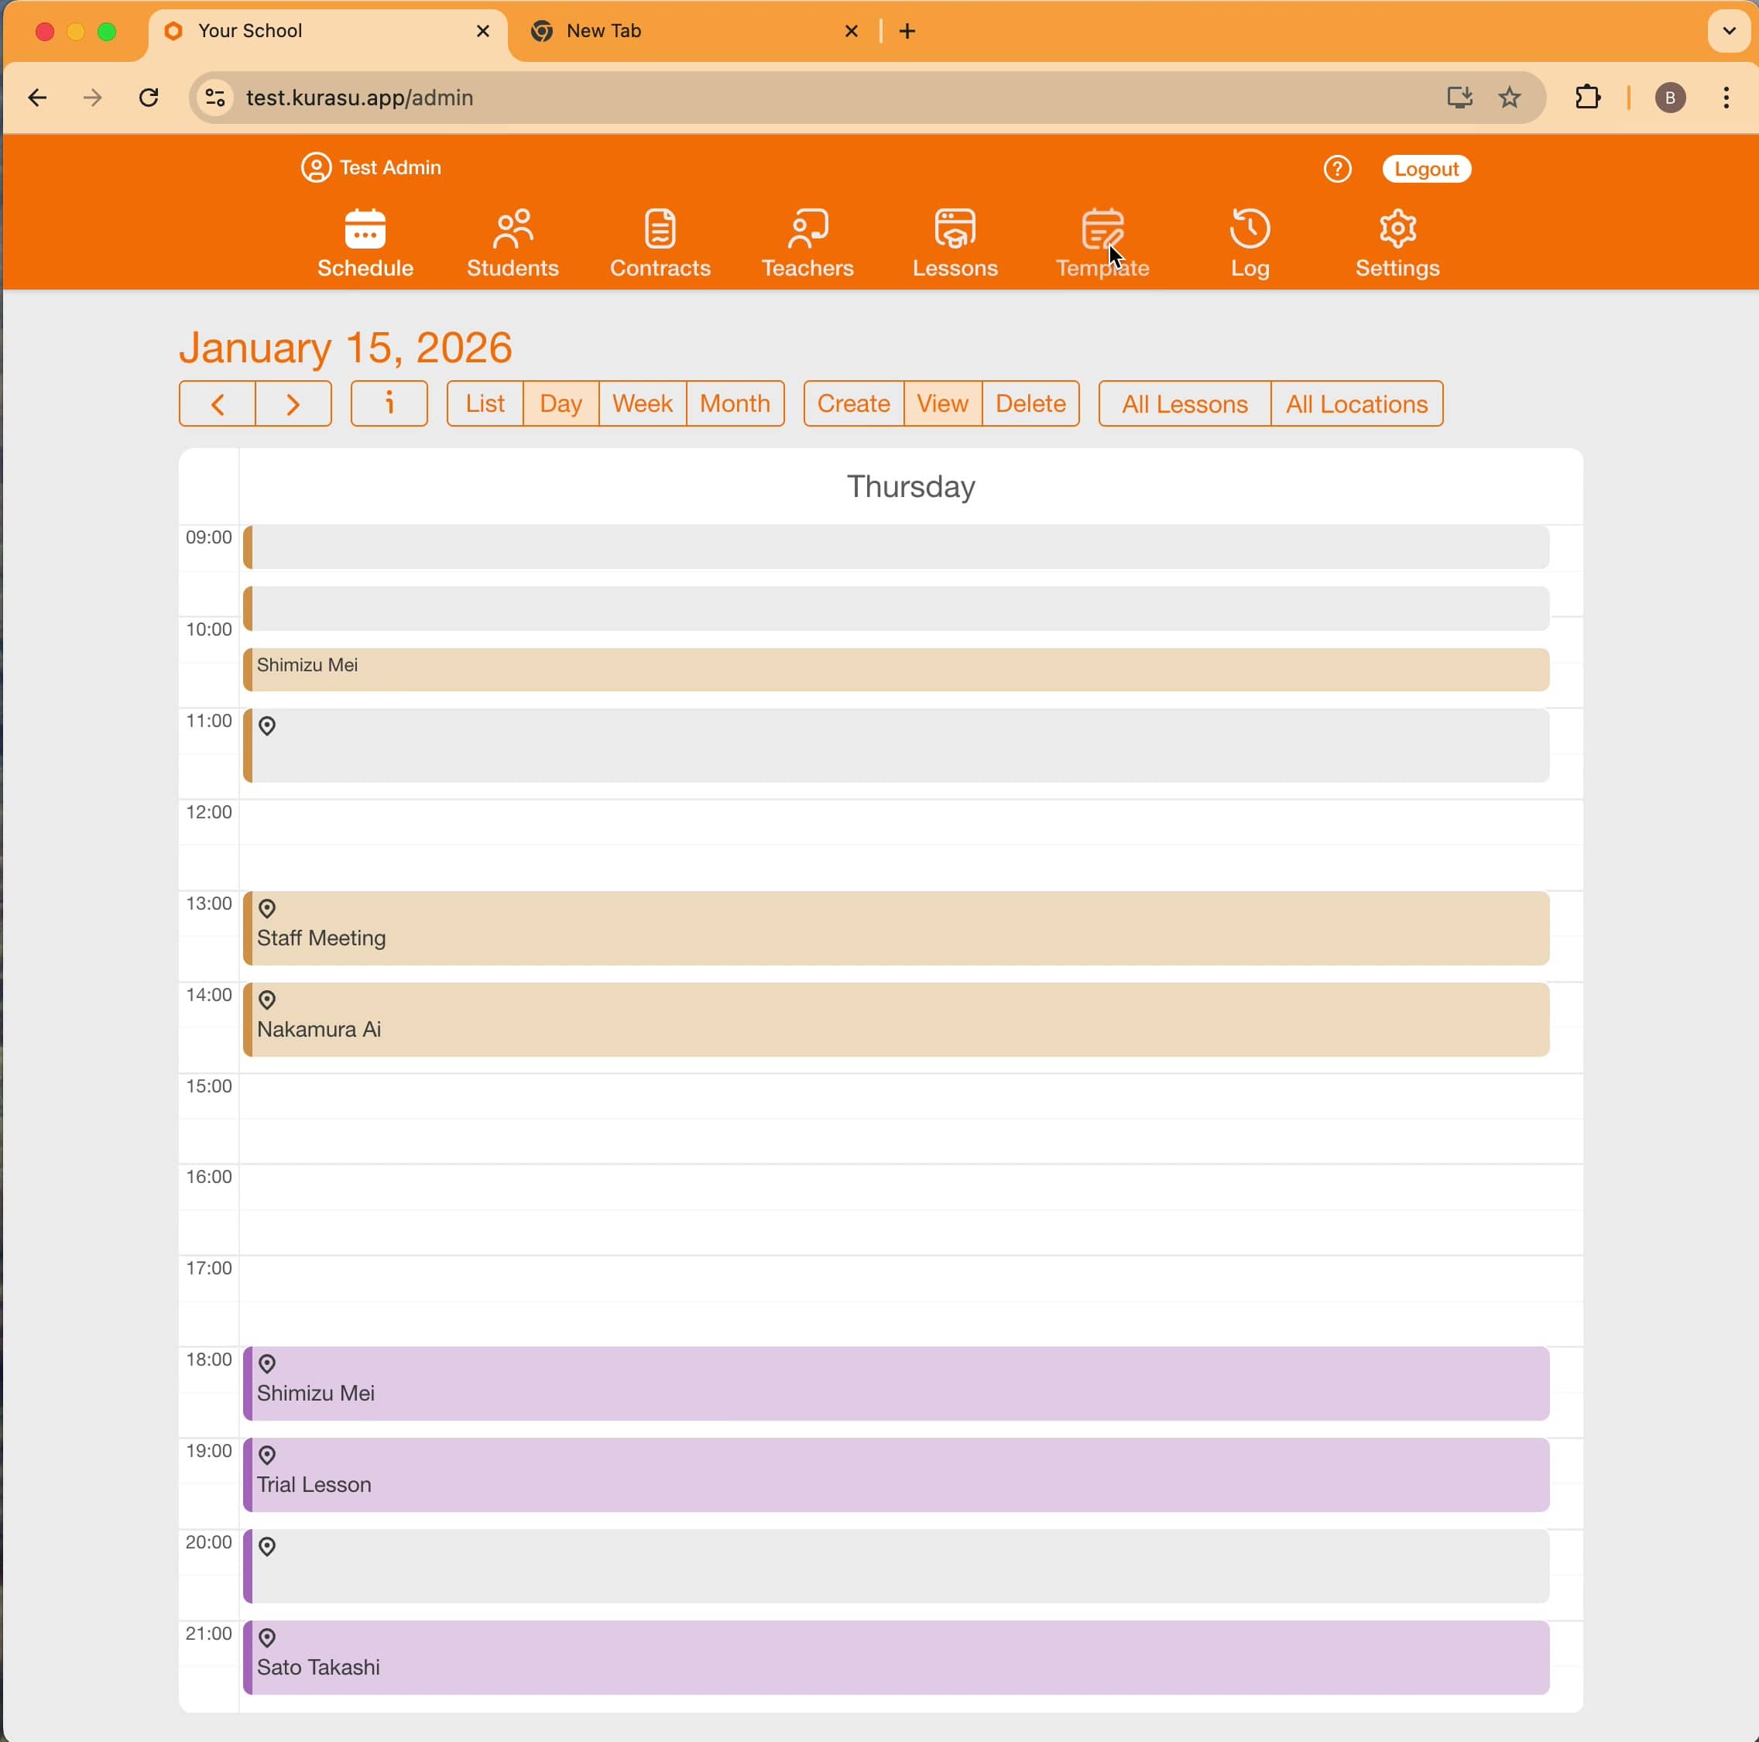Image resolution: width=1759 pixels, height=1742 pixels.
Task: Open the Log history
Action: coord(1249,243)
